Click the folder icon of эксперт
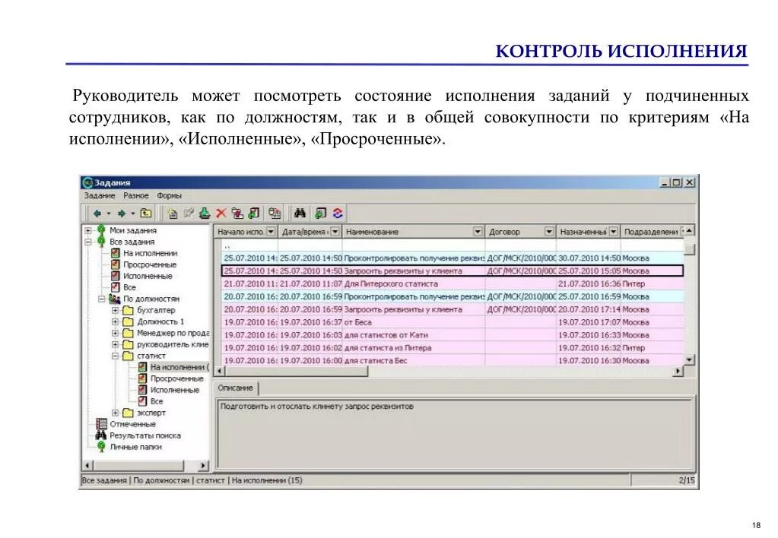The image size is (778, 538). 129,413
